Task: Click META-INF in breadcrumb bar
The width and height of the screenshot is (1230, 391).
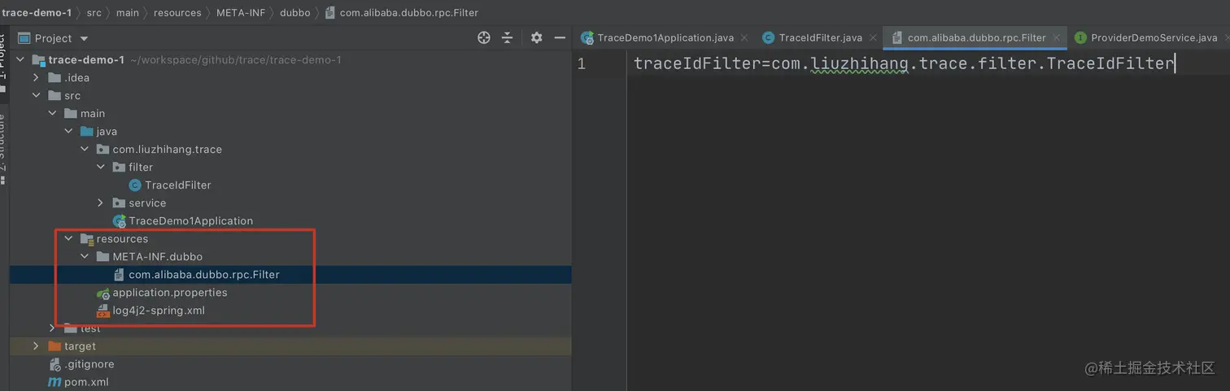Action: pos(242,12)
